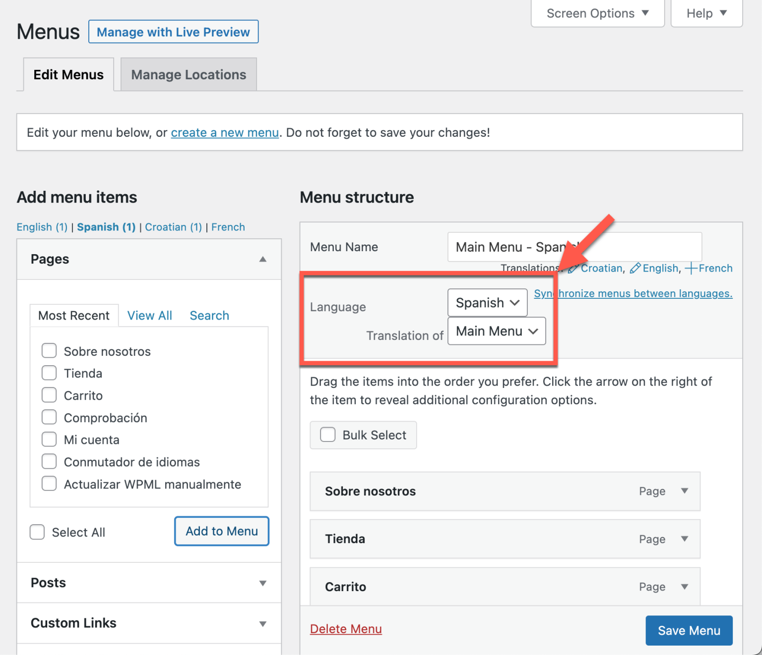
Task: Click the pencil icon next to English translation
Action: coord(635,269)
